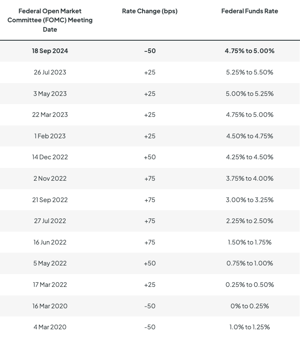Click the FOMC Meeting Date column header
Screen dimensions: 300x340
(50, 20)
